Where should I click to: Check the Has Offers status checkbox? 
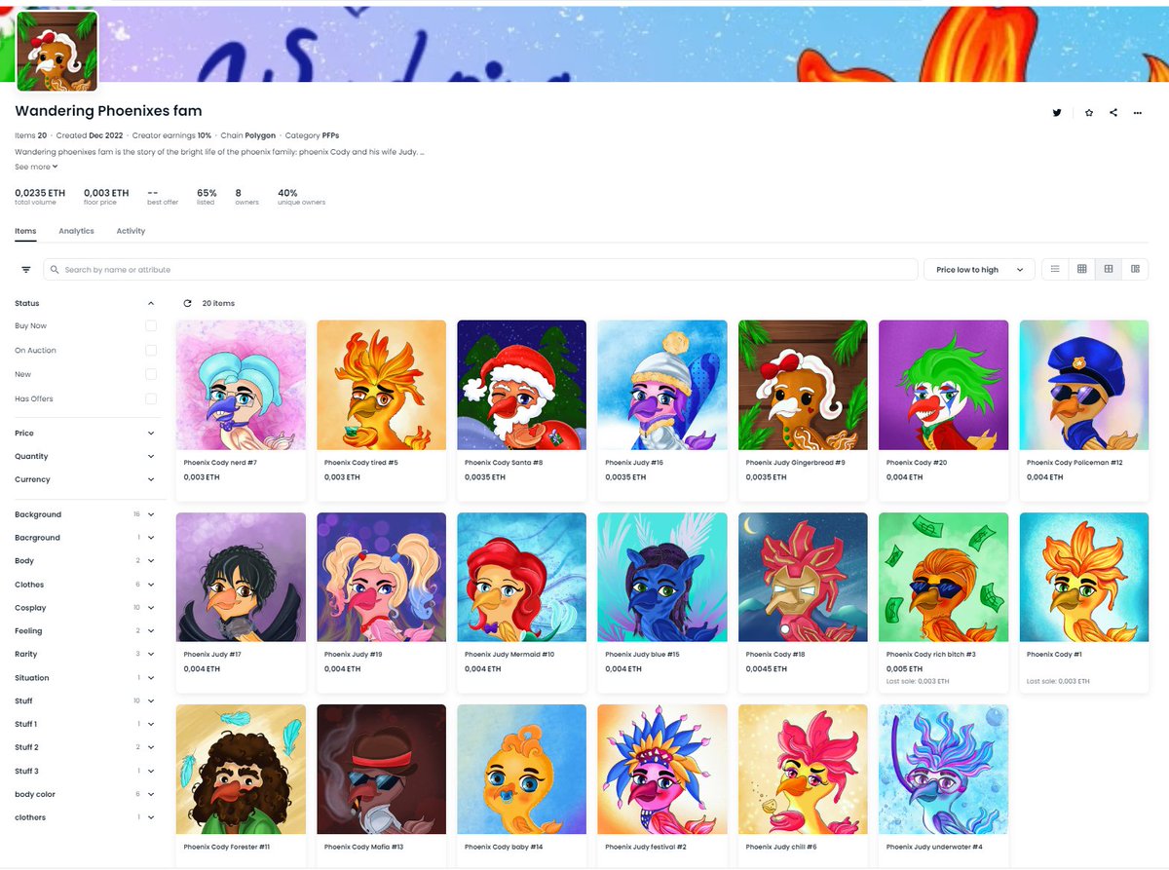pyautogui.click(x=151, y=398)
